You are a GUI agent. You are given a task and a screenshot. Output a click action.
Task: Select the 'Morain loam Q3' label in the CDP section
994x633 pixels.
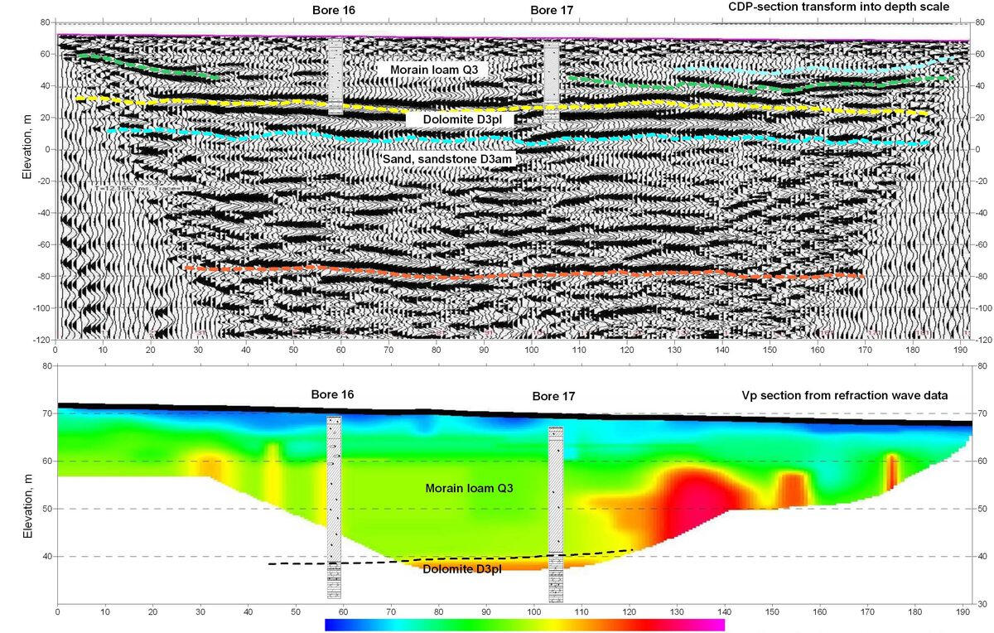(436, 70)
